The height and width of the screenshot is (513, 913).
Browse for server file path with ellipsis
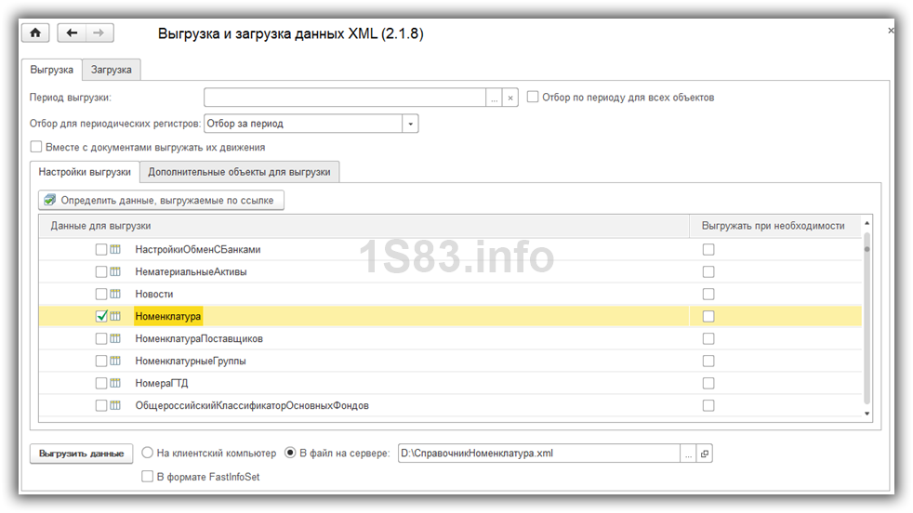click(688, 454)
